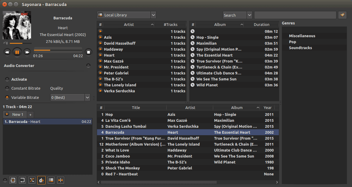Viewport: 352px width, 187px height.
Task: Select the 'What Is Love' track row
Action: pyautogui.click(x=188, y=150)
